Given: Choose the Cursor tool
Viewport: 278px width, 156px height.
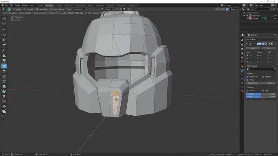Looking at the screenshot, I should point(4,23).
